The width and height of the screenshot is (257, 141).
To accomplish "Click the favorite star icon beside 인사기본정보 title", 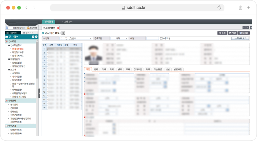I will pos(63,33).
